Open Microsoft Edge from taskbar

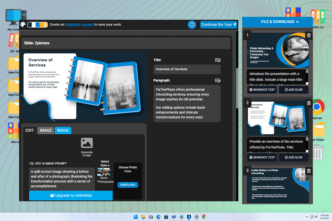point(158,217)
